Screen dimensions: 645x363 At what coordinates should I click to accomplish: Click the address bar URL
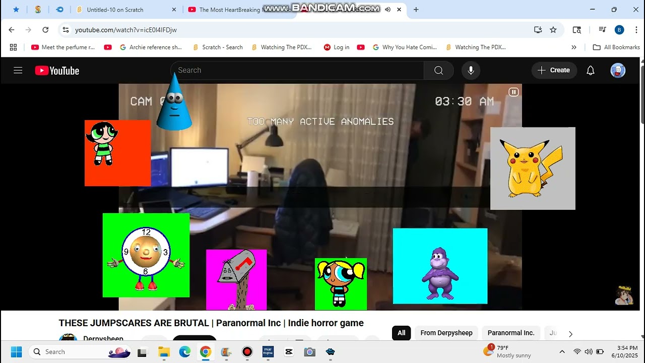click(126, 30)
